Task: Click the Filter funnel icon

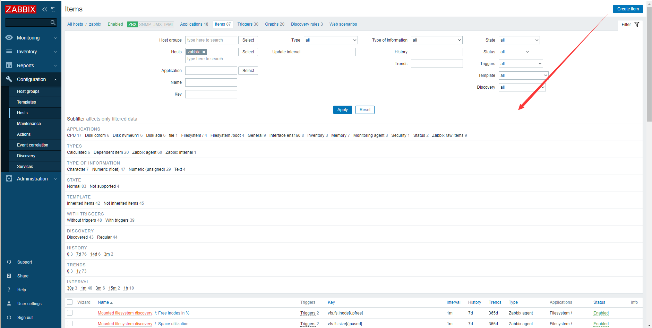Action: [637, 24]
